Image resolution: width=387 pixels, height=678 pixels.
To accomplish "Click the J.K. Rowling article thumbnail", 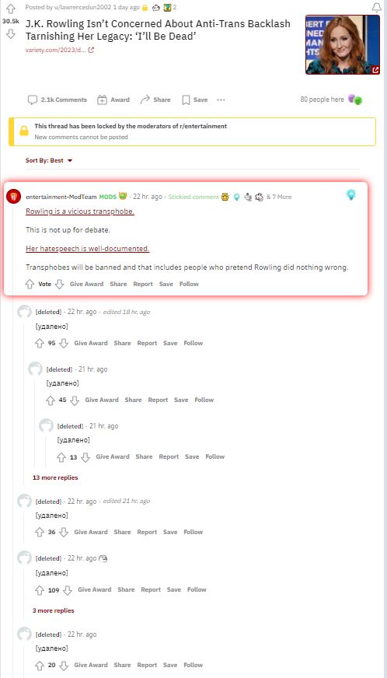I will [343, 44].
